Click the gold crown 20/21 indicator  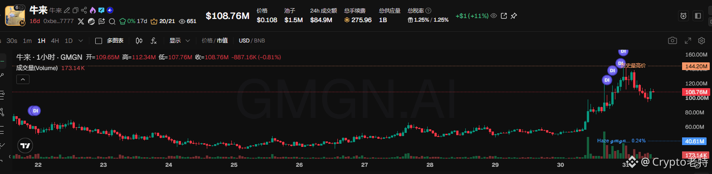162,21
